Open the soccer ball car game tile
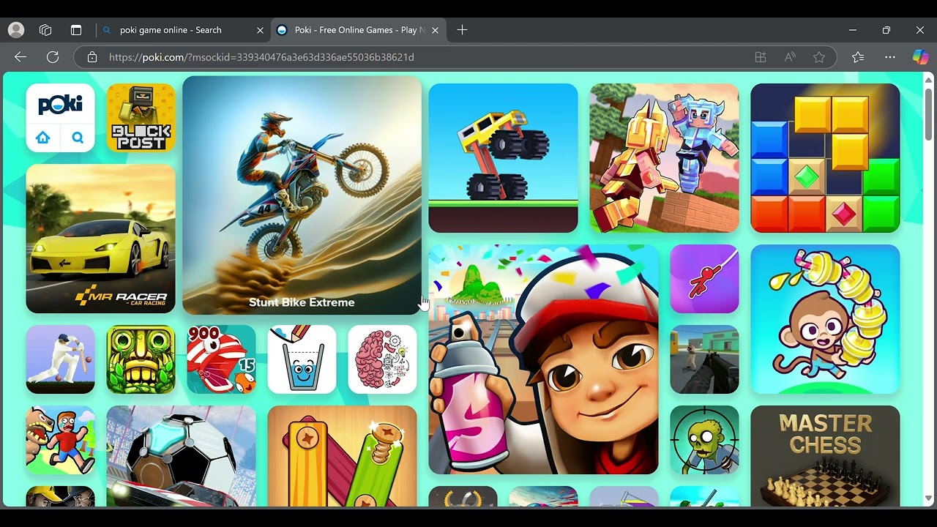 click(181, 456)
